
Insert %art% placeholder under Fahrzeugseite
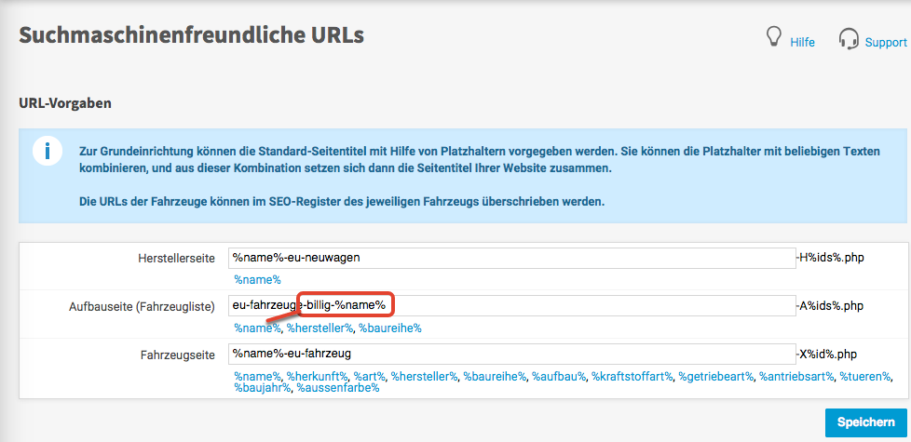coord(370,376)
